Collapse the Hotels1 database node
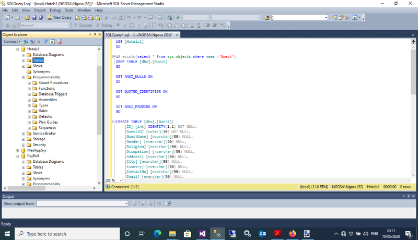Image resolution: width=418 pixels, height=240 pixels. [x=17, y=49]
